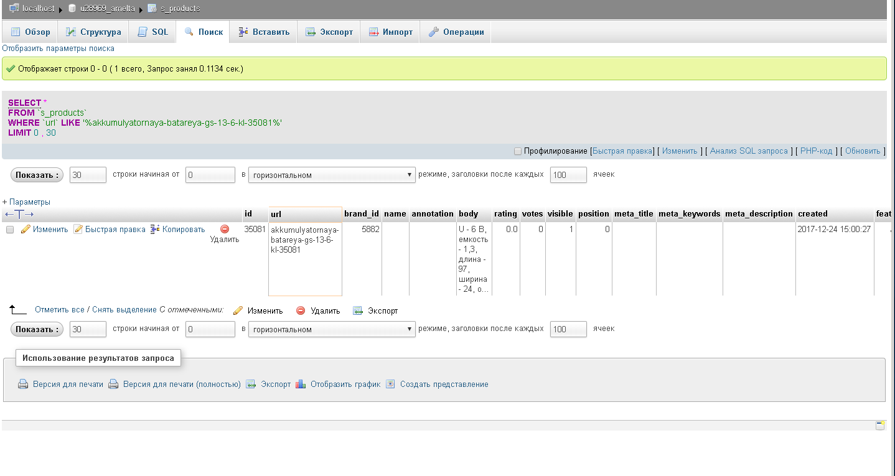This screenshot has height=476, width=895.
Task: Click 'Отобразить параметры поиска' link
Action: point(59,48)
